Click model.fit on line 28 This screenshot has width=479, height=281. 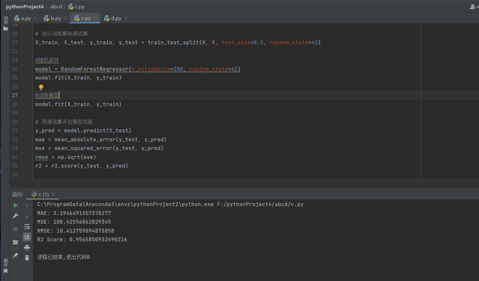(50, 104)
